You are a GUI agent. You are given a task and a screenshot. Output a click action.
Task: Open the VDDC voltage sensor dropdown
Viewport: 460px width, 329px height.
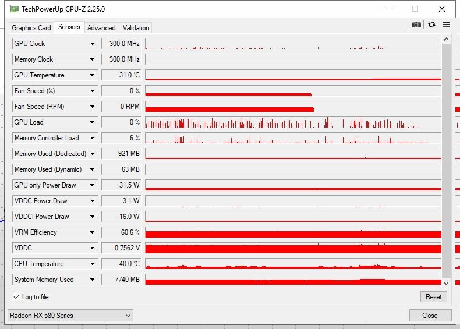coord(92,248)
